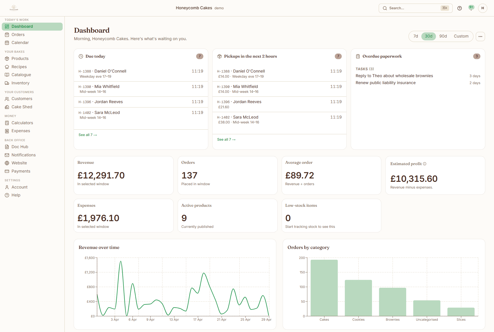
Task: Click the Expenses receipt icon
Action: click(7, 131)
